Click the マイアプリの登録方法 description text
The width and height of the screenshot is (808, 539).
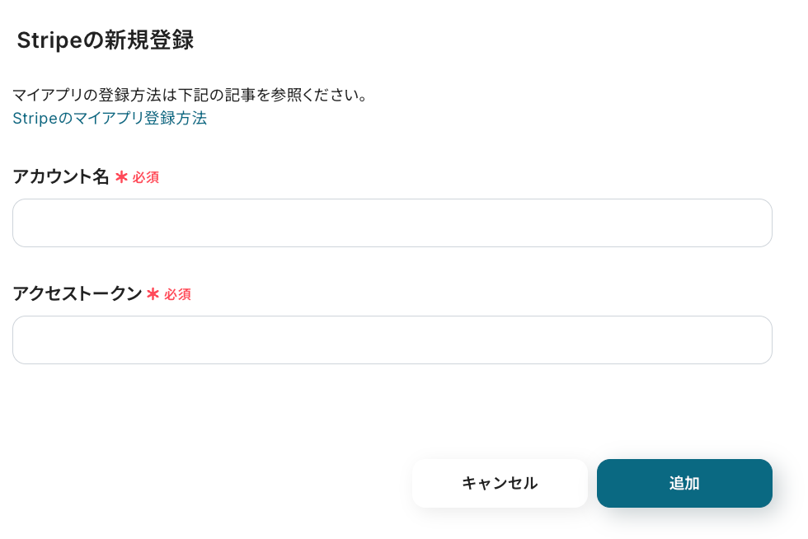coord(190,94)
